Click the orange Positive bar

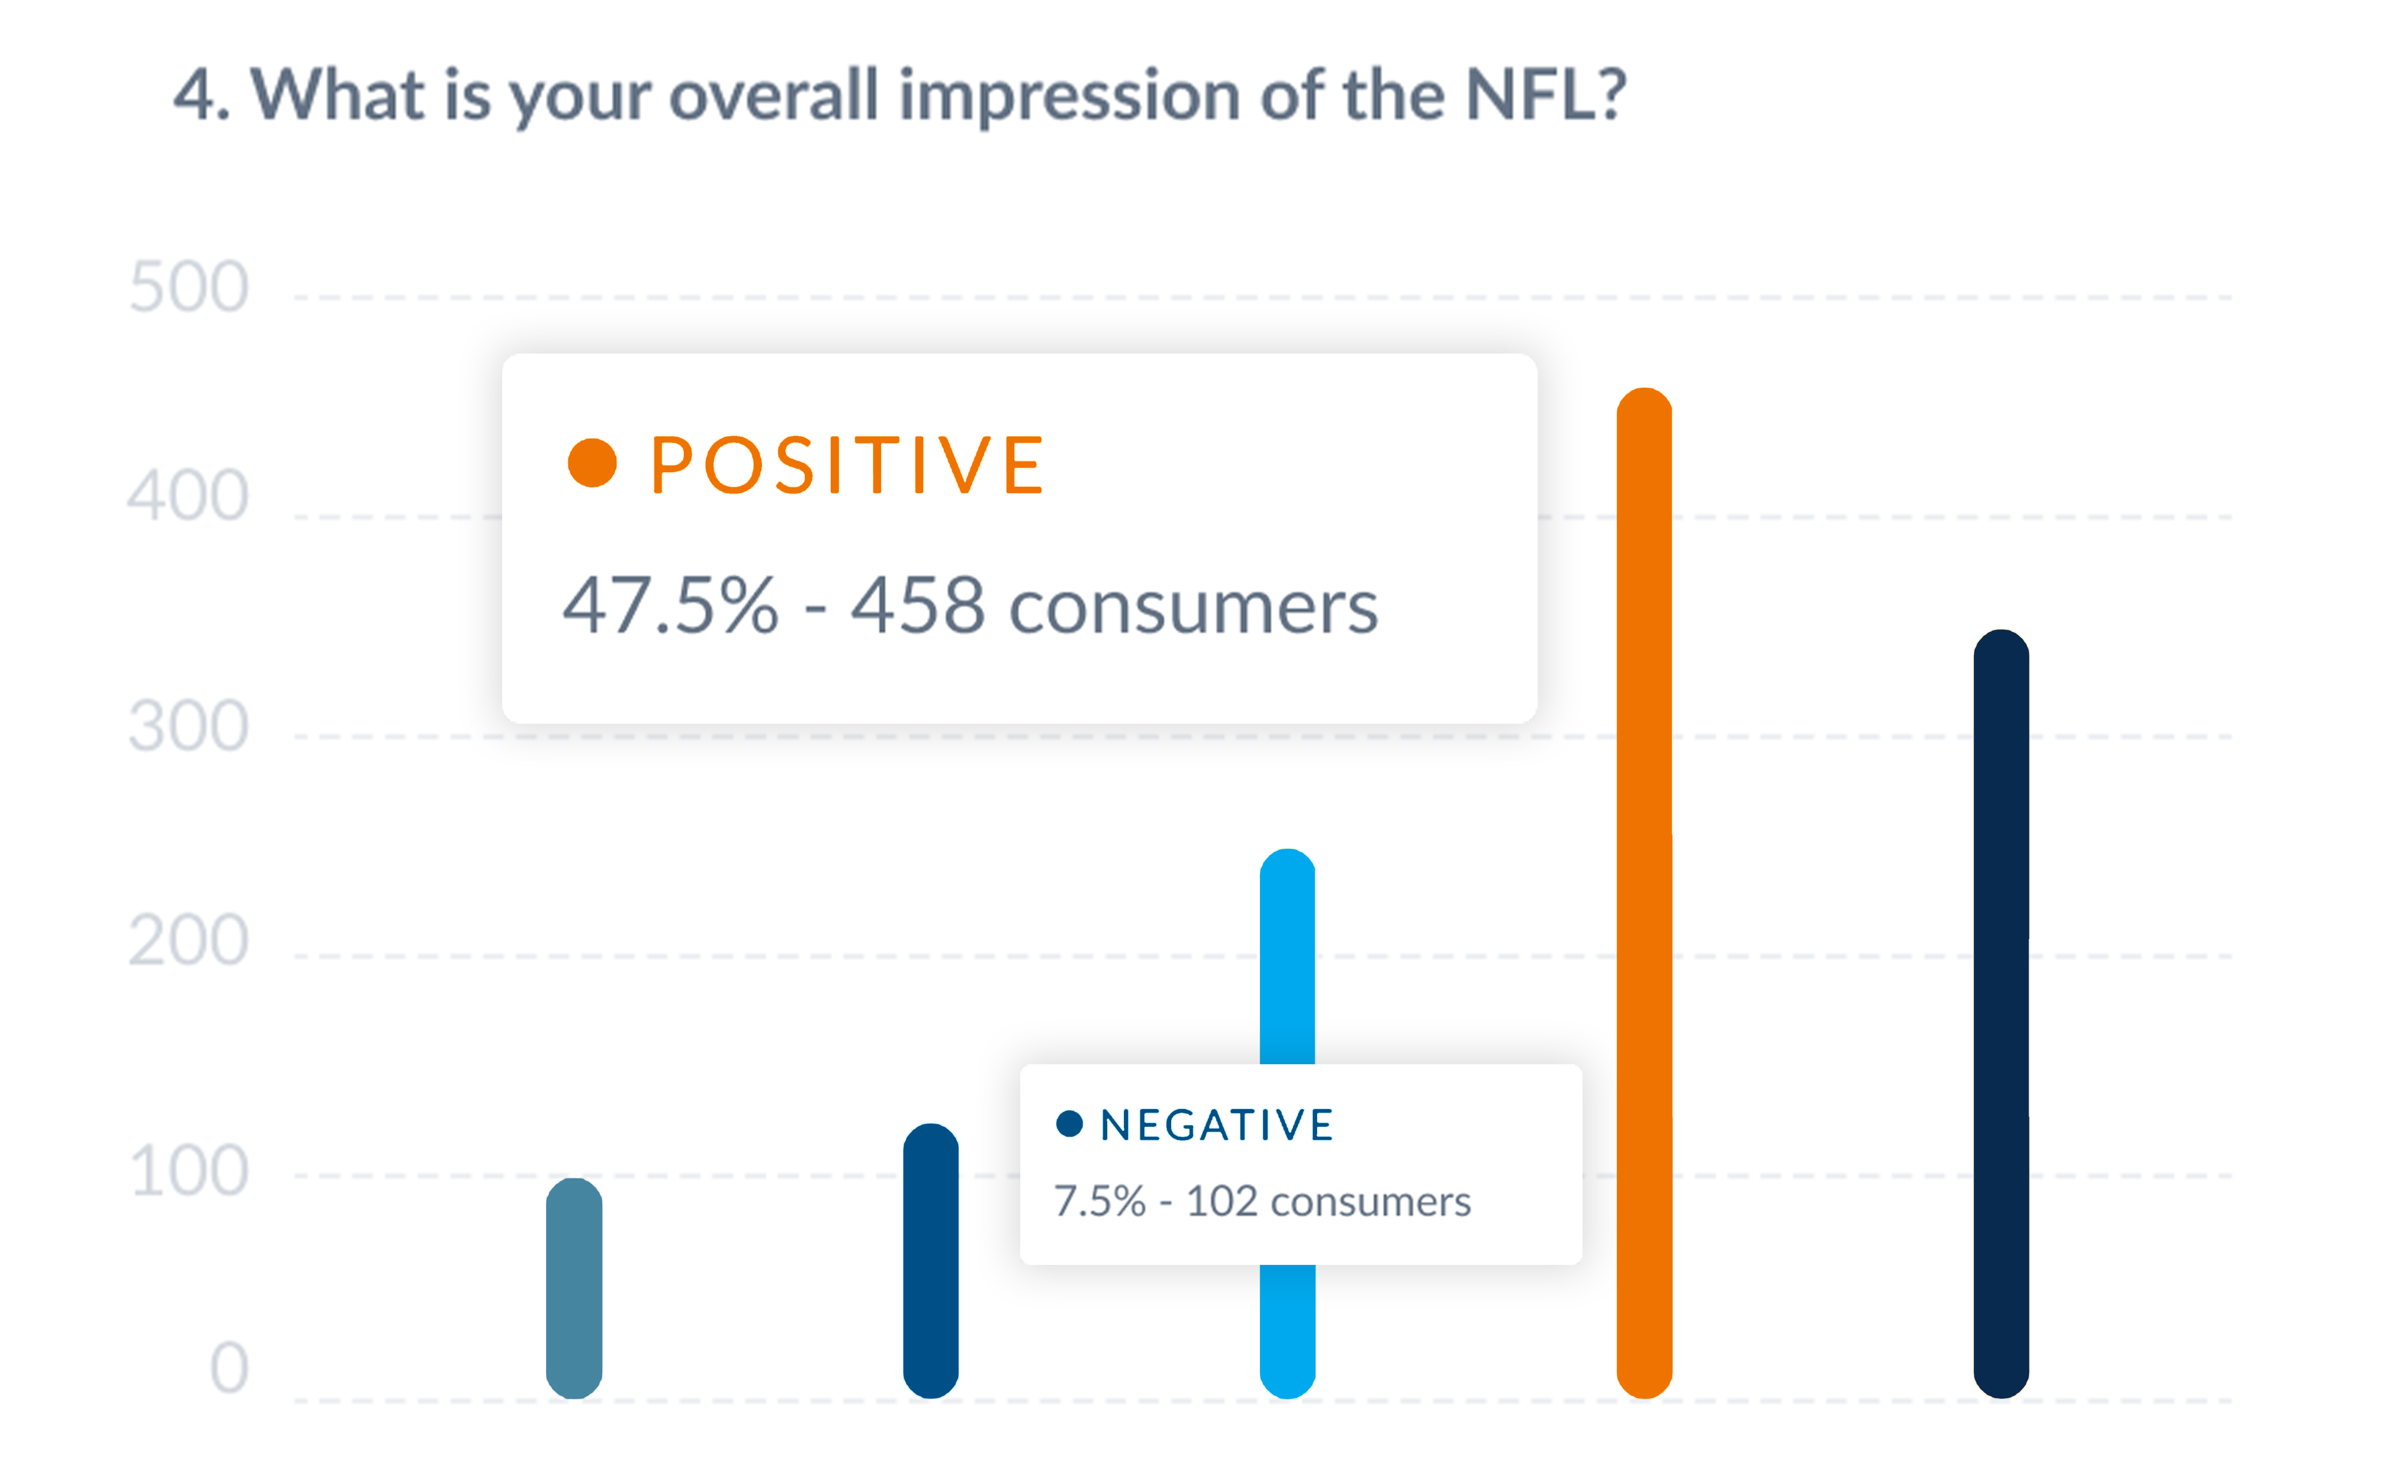point(1644,893)
